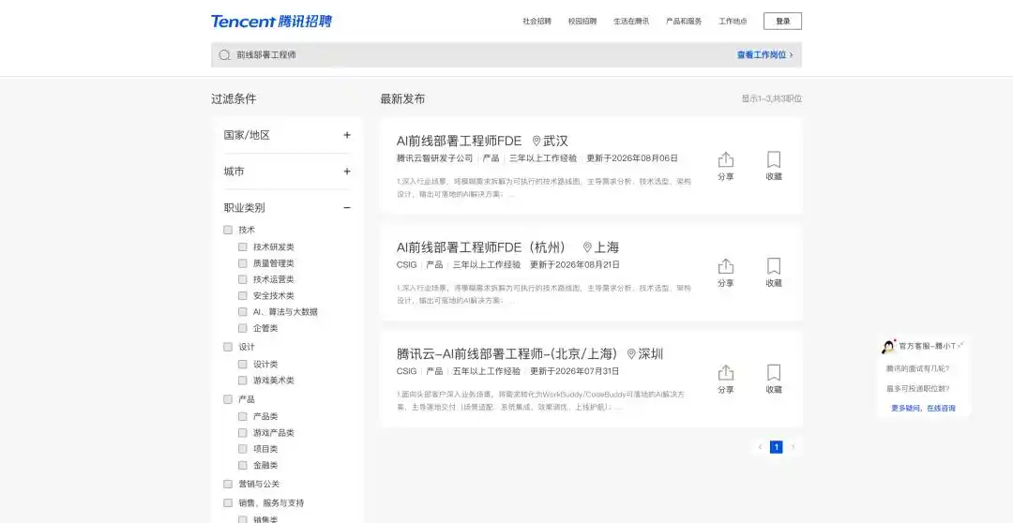The height and width of the screenshot is (523, 1013).
Task: Share the 杭州 FDE job posting
Action: [x=725, y=273]
